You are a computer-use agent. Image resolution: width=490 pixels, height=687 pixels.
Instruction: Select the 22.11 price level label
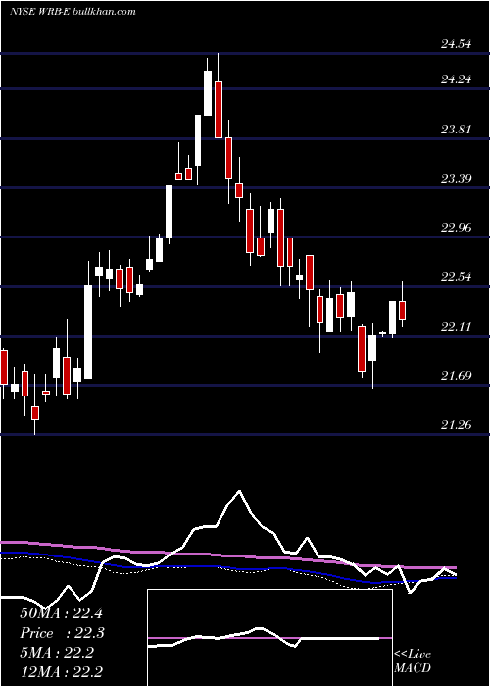(x=457, y=327)
